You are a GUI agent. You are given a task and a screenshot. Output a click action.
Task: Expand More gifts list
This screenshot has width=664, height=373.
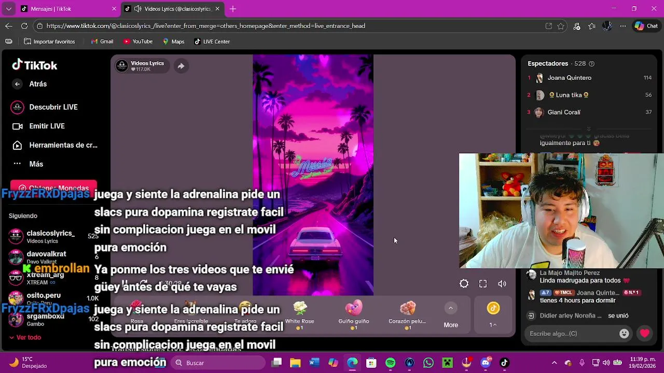coord(451,315)
